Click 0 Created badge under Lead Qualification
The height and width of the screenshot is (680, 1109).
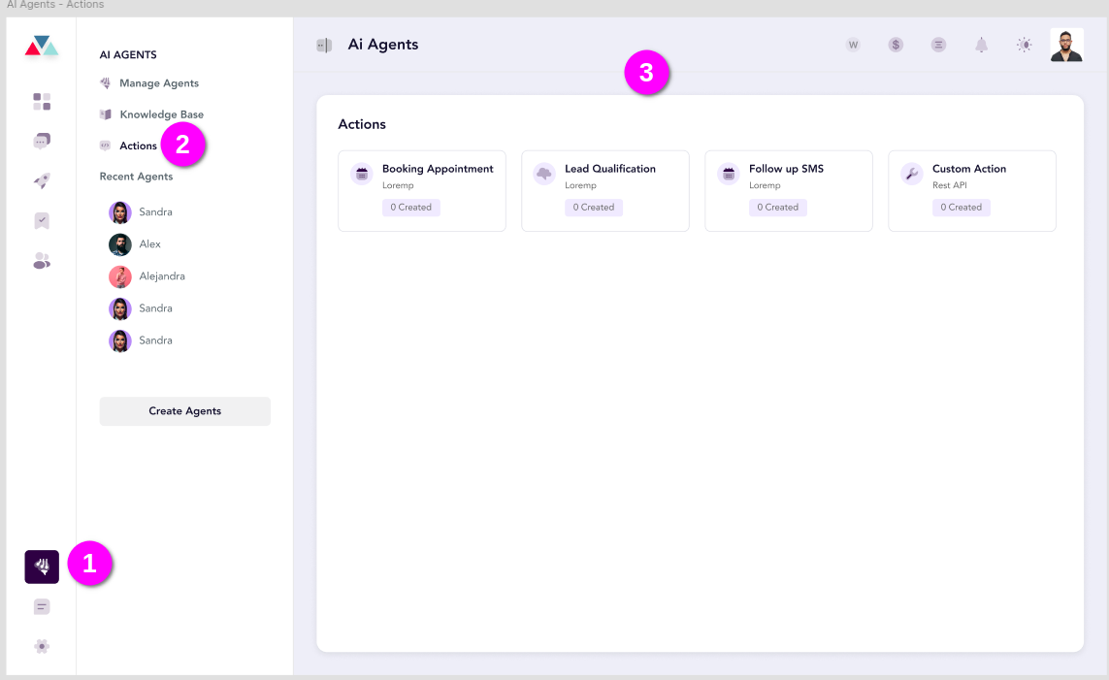(x=594, y=208)
